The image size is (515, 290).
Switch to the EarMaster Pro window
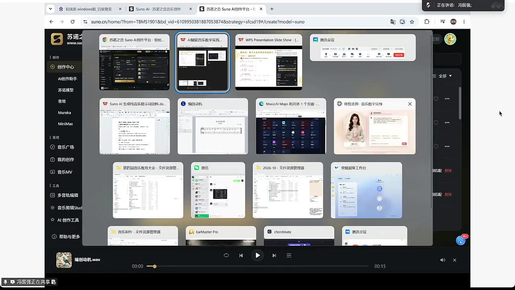click(x=221, y=236)
